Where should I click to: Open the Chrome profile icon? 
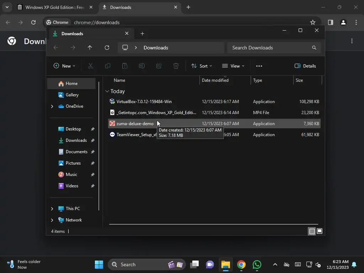343,22
